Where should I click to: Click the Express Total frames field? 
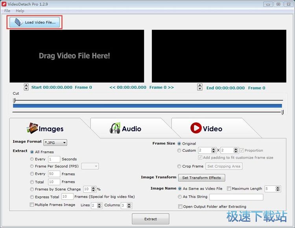(x=67, y=197)
